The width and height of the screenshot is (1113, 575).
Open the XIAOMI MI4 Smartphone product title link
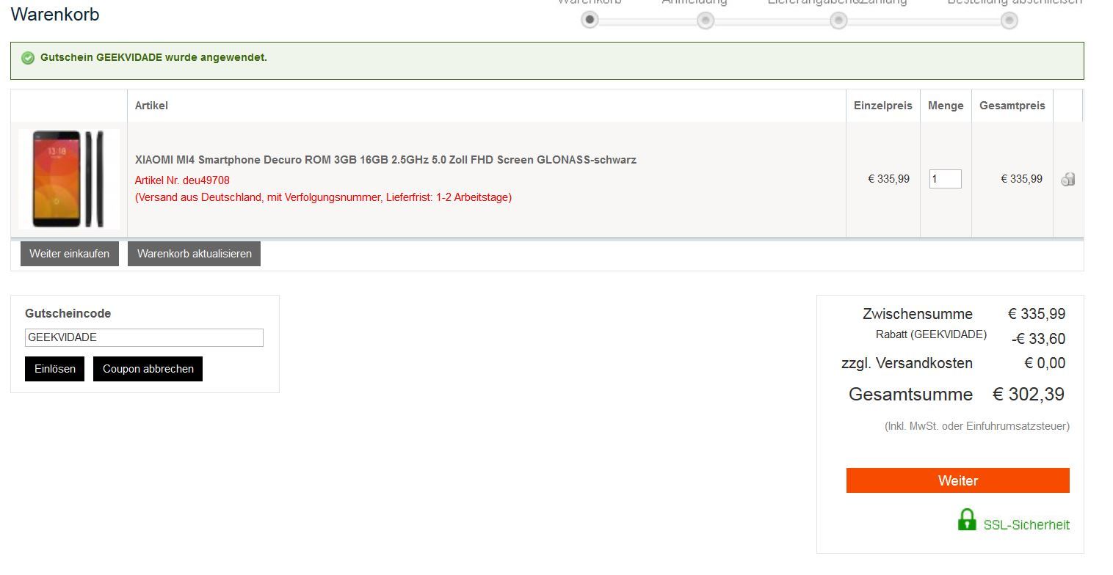tap(385, 159)
